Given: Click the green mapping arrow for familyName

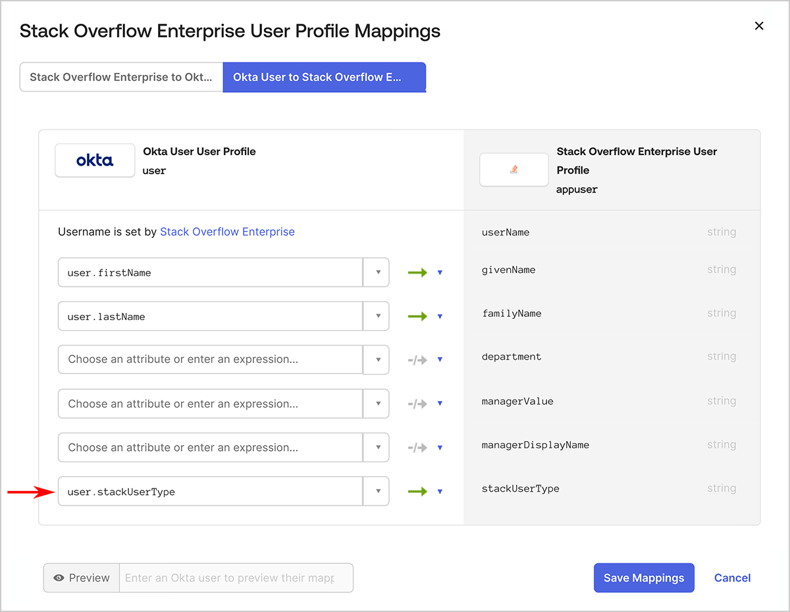Looking at the screenshot, I should pyautogui.click(x=417, y=316).
